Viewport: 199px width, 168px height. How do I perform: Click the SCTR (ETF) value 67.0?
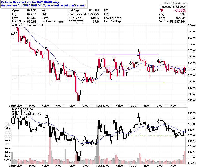[96, 22]
